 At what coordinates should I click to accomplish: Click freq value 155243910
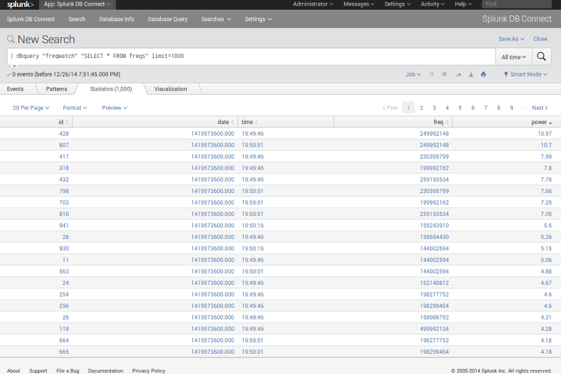pyautogui.click(x=434, y=225)
